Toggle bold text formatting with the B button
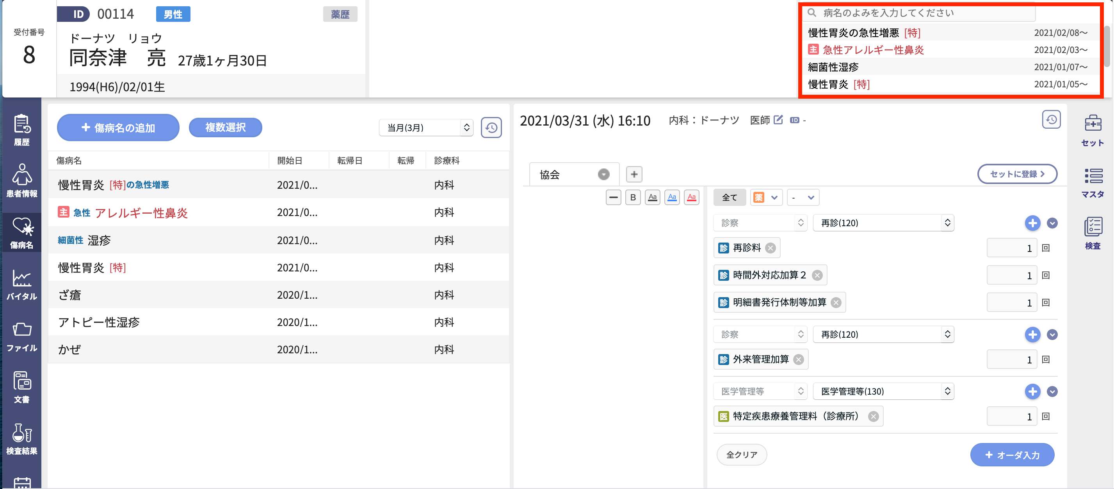 point(633,197)
